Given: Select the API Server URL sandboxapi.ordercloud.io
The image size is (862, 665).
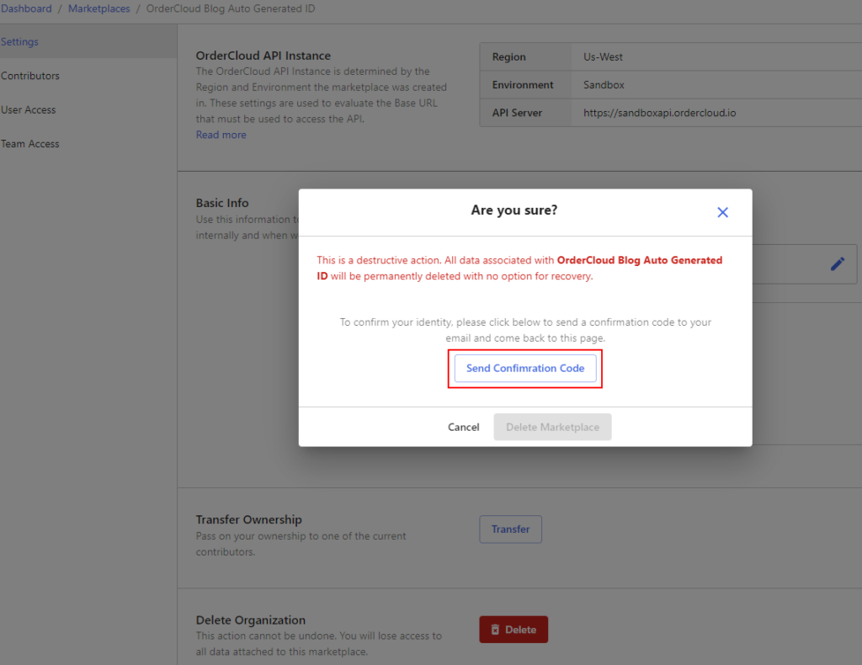Looking at the screenshot, I should [660, 113].
